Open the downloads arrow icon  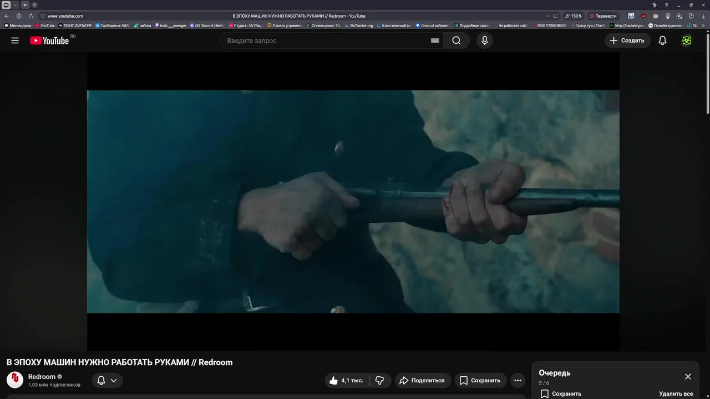click(703, 16)
